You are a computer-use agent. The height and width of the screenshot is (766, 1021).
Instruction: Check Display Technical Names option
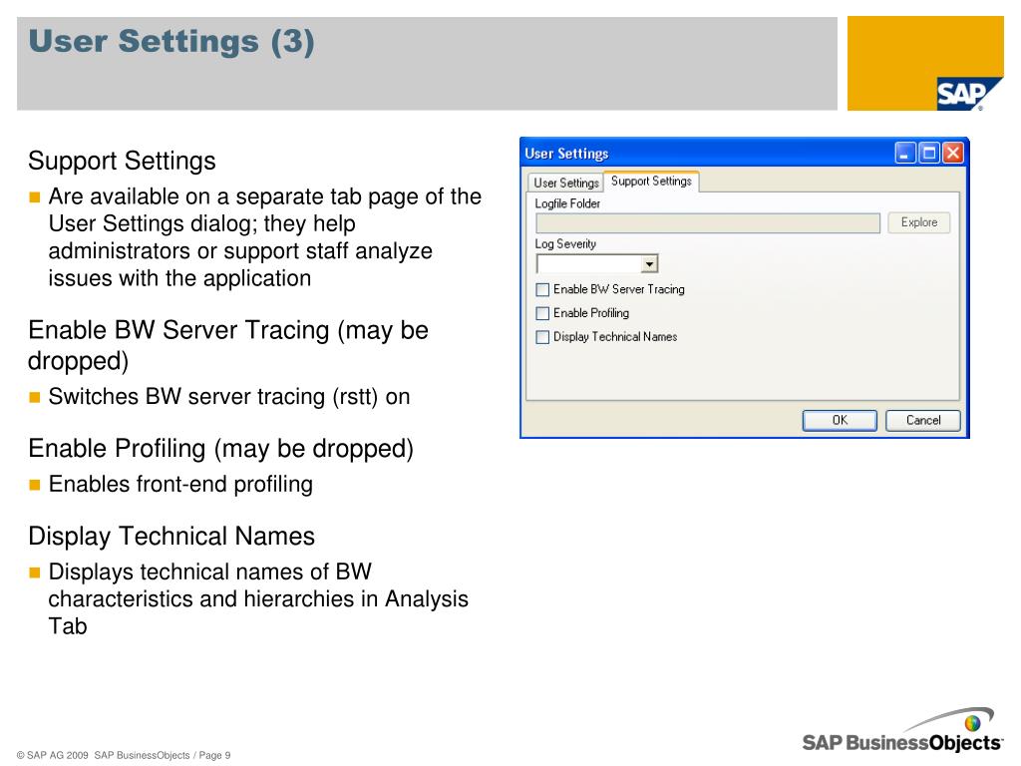pos(542,337)
